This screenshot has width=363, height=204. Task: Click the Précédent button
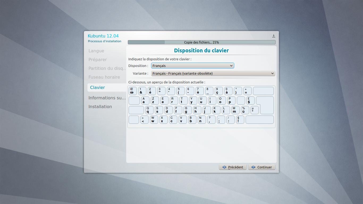(233, 167)
